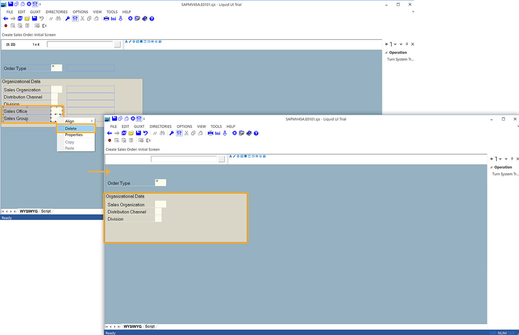This screenshot has width=519, height=335.
Task: Click the ellipsis button beside back window text field
Action: 117,44
